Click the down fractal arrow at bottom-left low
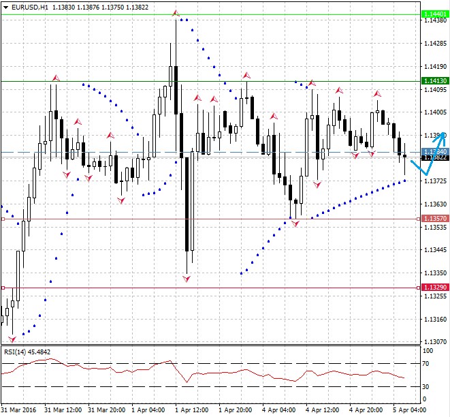The width and height of the screenshot is (450, 417). pyautogui.click(x=12, y=338)
